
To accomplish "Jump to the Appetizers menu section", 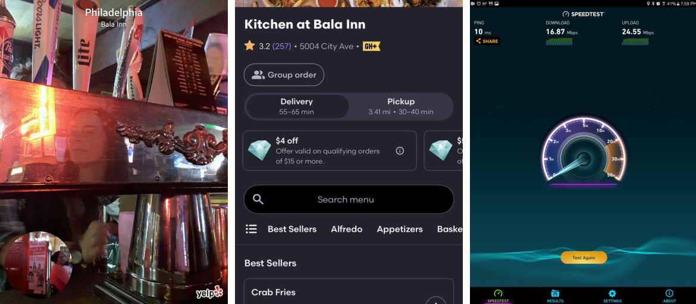I will (x=400, y=229).
